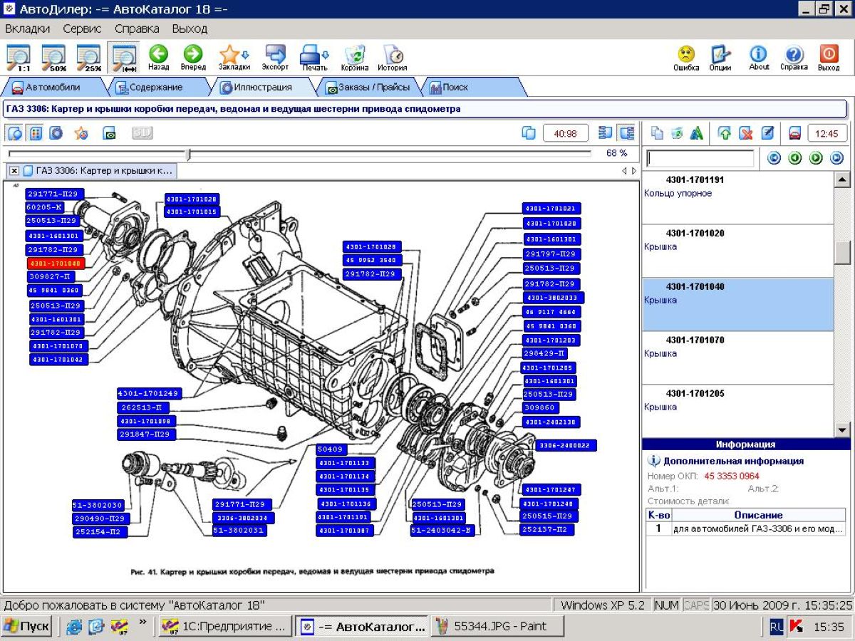855x641 pixels.
Task: Click scroll tabs right arrow
Action: [634, 171]
